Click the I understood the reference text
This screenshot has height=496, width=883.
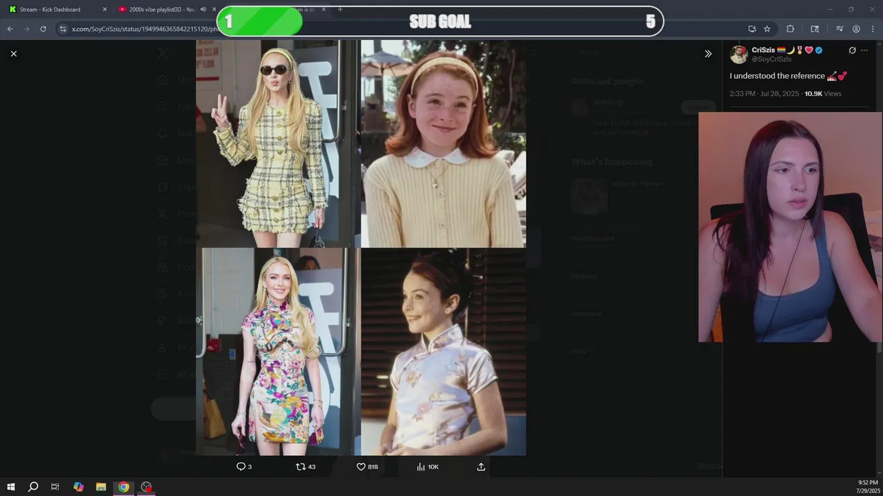click(x=777, y=76)
